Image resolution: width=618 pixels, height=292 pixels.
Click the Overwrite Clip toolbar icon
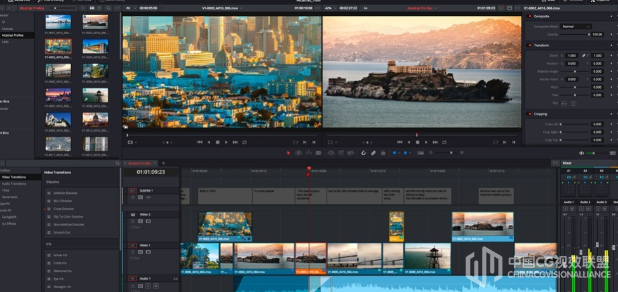[340, 153]
